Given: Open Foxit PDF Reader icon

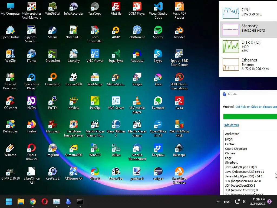Looking at the screenshot, I should [179, 11].
